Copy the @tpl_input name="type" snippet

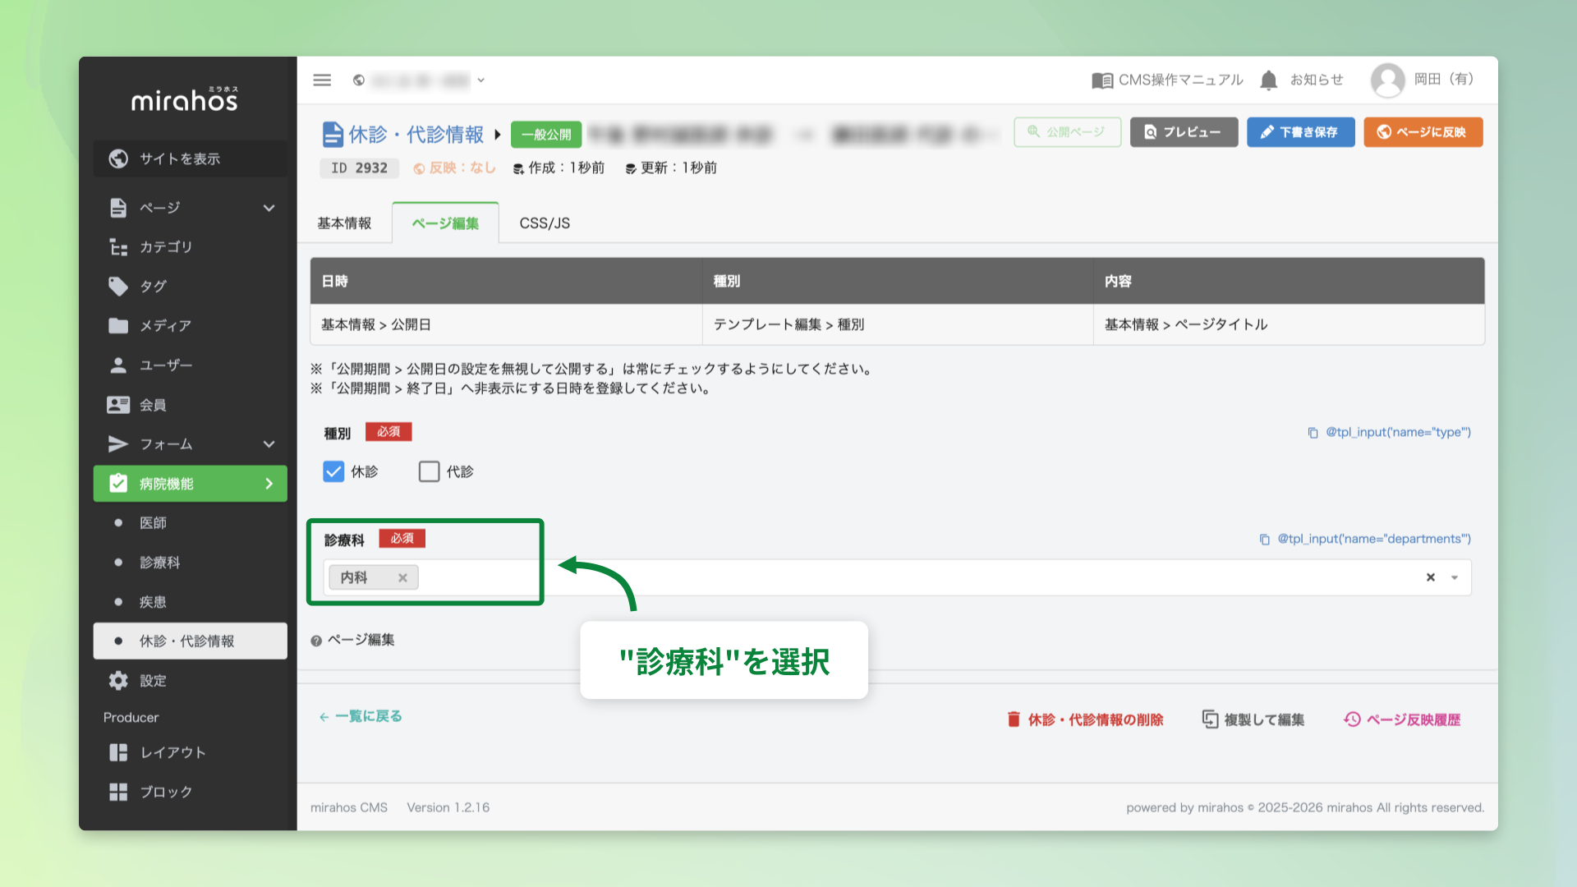click(x=1398, y=432)
